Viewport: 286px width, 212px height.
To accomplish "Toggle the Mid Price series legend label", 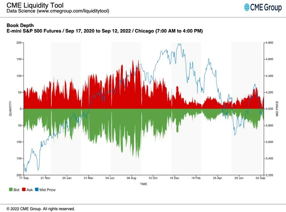I will point(48,190).
